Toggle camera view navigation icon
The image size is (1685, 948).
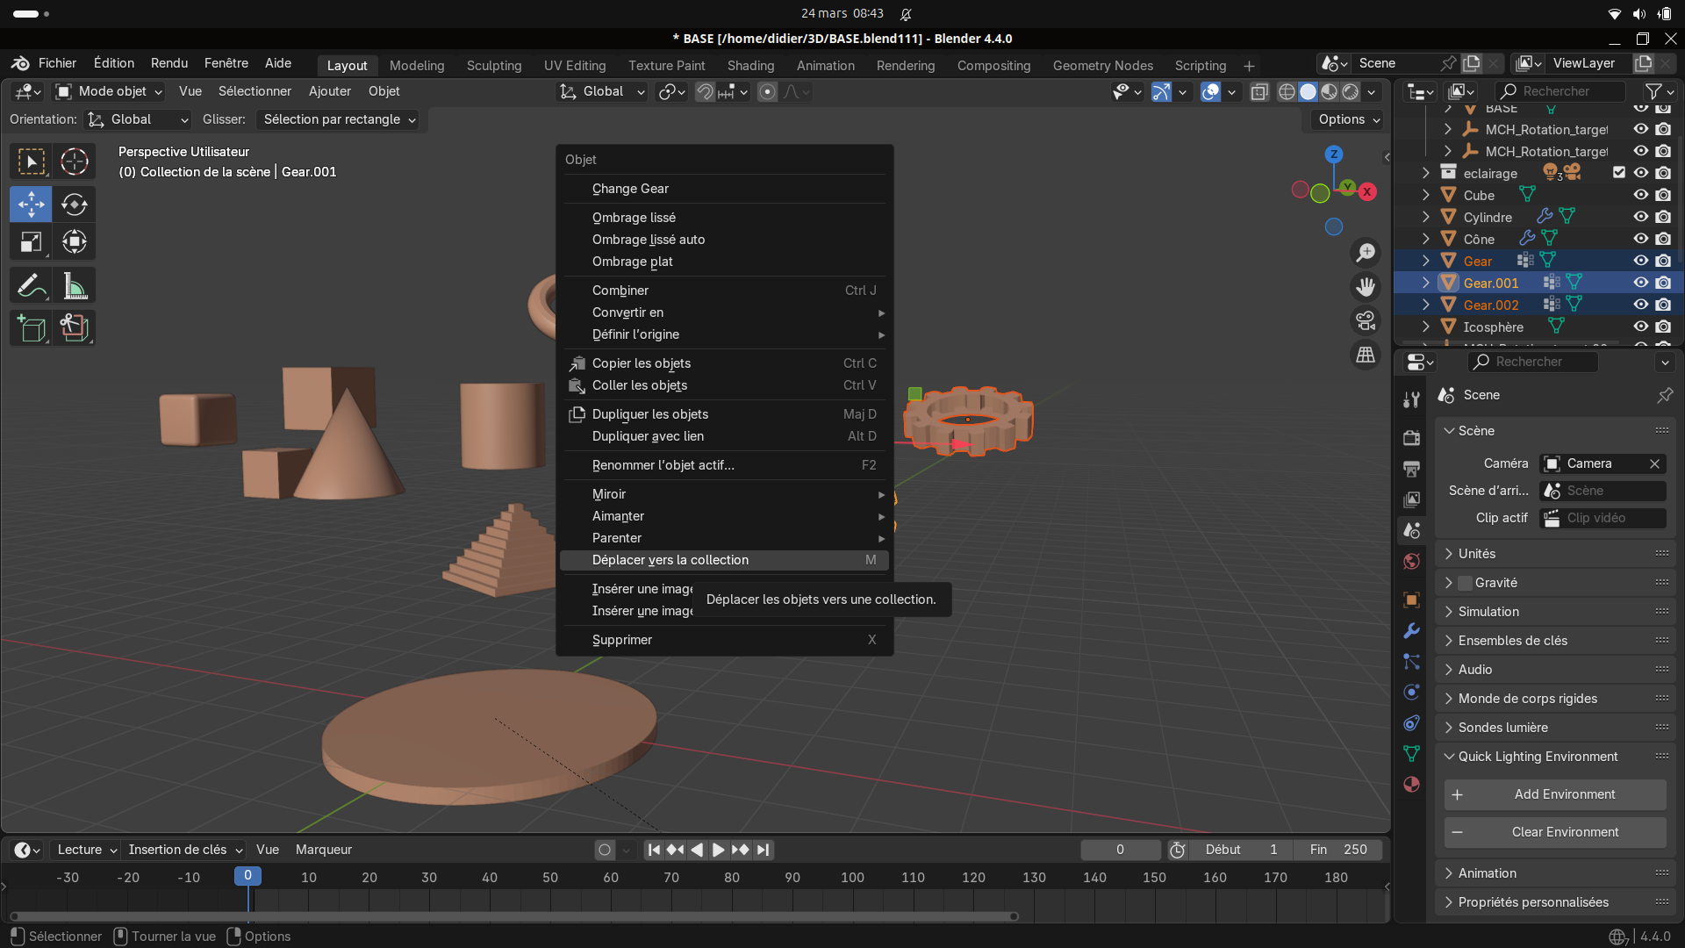pyautogui.click(x=1366, y=321)
